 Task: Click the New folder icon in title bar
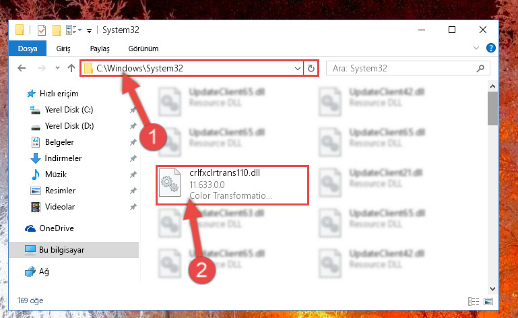coord(57,30)
